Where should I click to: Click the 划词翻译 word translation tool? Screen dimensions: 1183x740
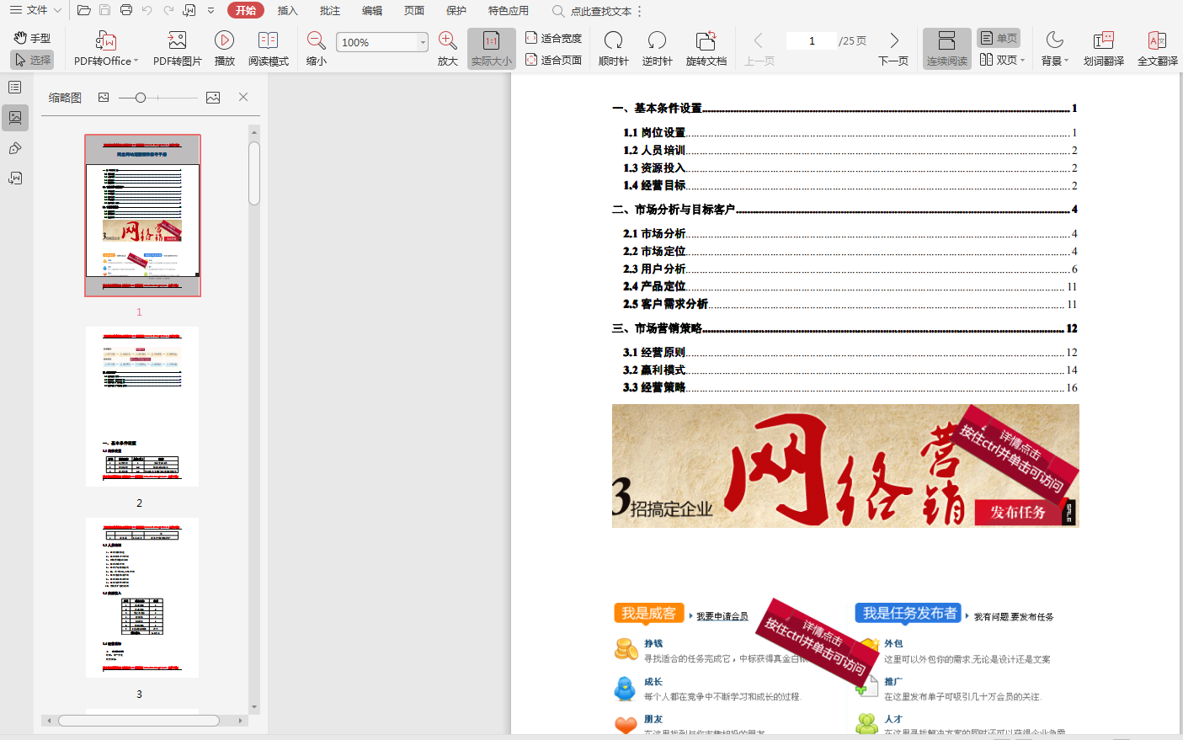click(x=1104, y=49)
